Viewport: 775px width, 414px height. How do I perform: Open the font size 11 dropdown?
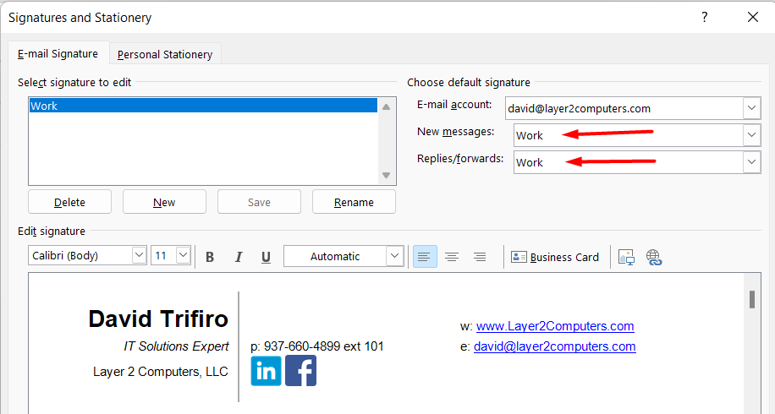(184, 255)
